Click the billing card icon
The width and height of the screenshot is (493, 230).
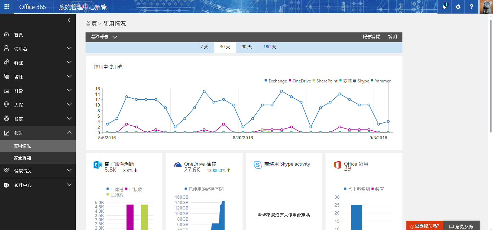pyautogui.click(x=6, y=91)
